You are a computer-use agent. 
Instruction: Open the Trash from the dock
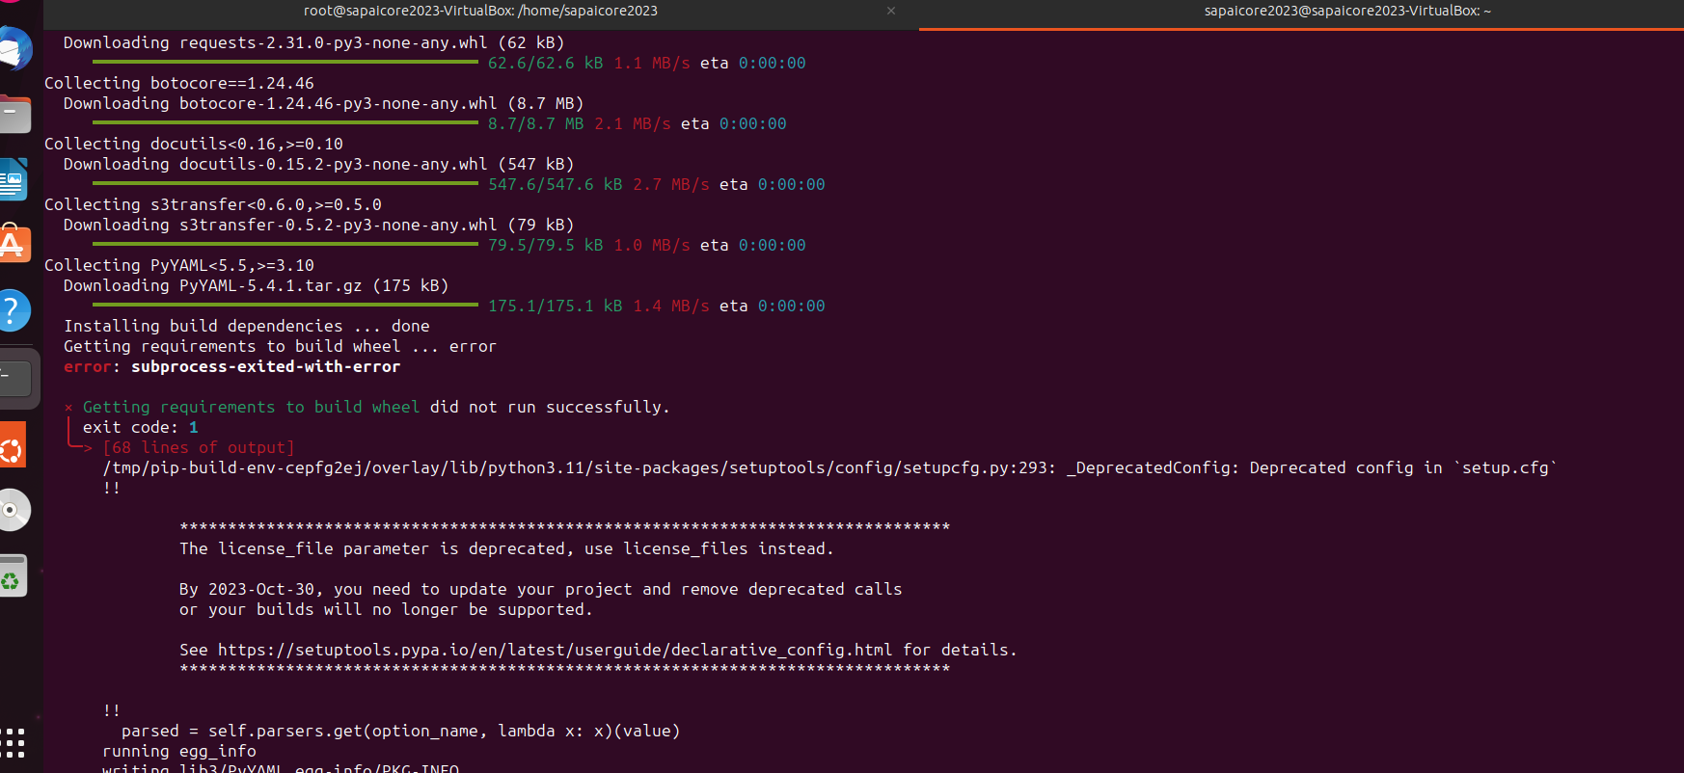[x=14, y=576]
